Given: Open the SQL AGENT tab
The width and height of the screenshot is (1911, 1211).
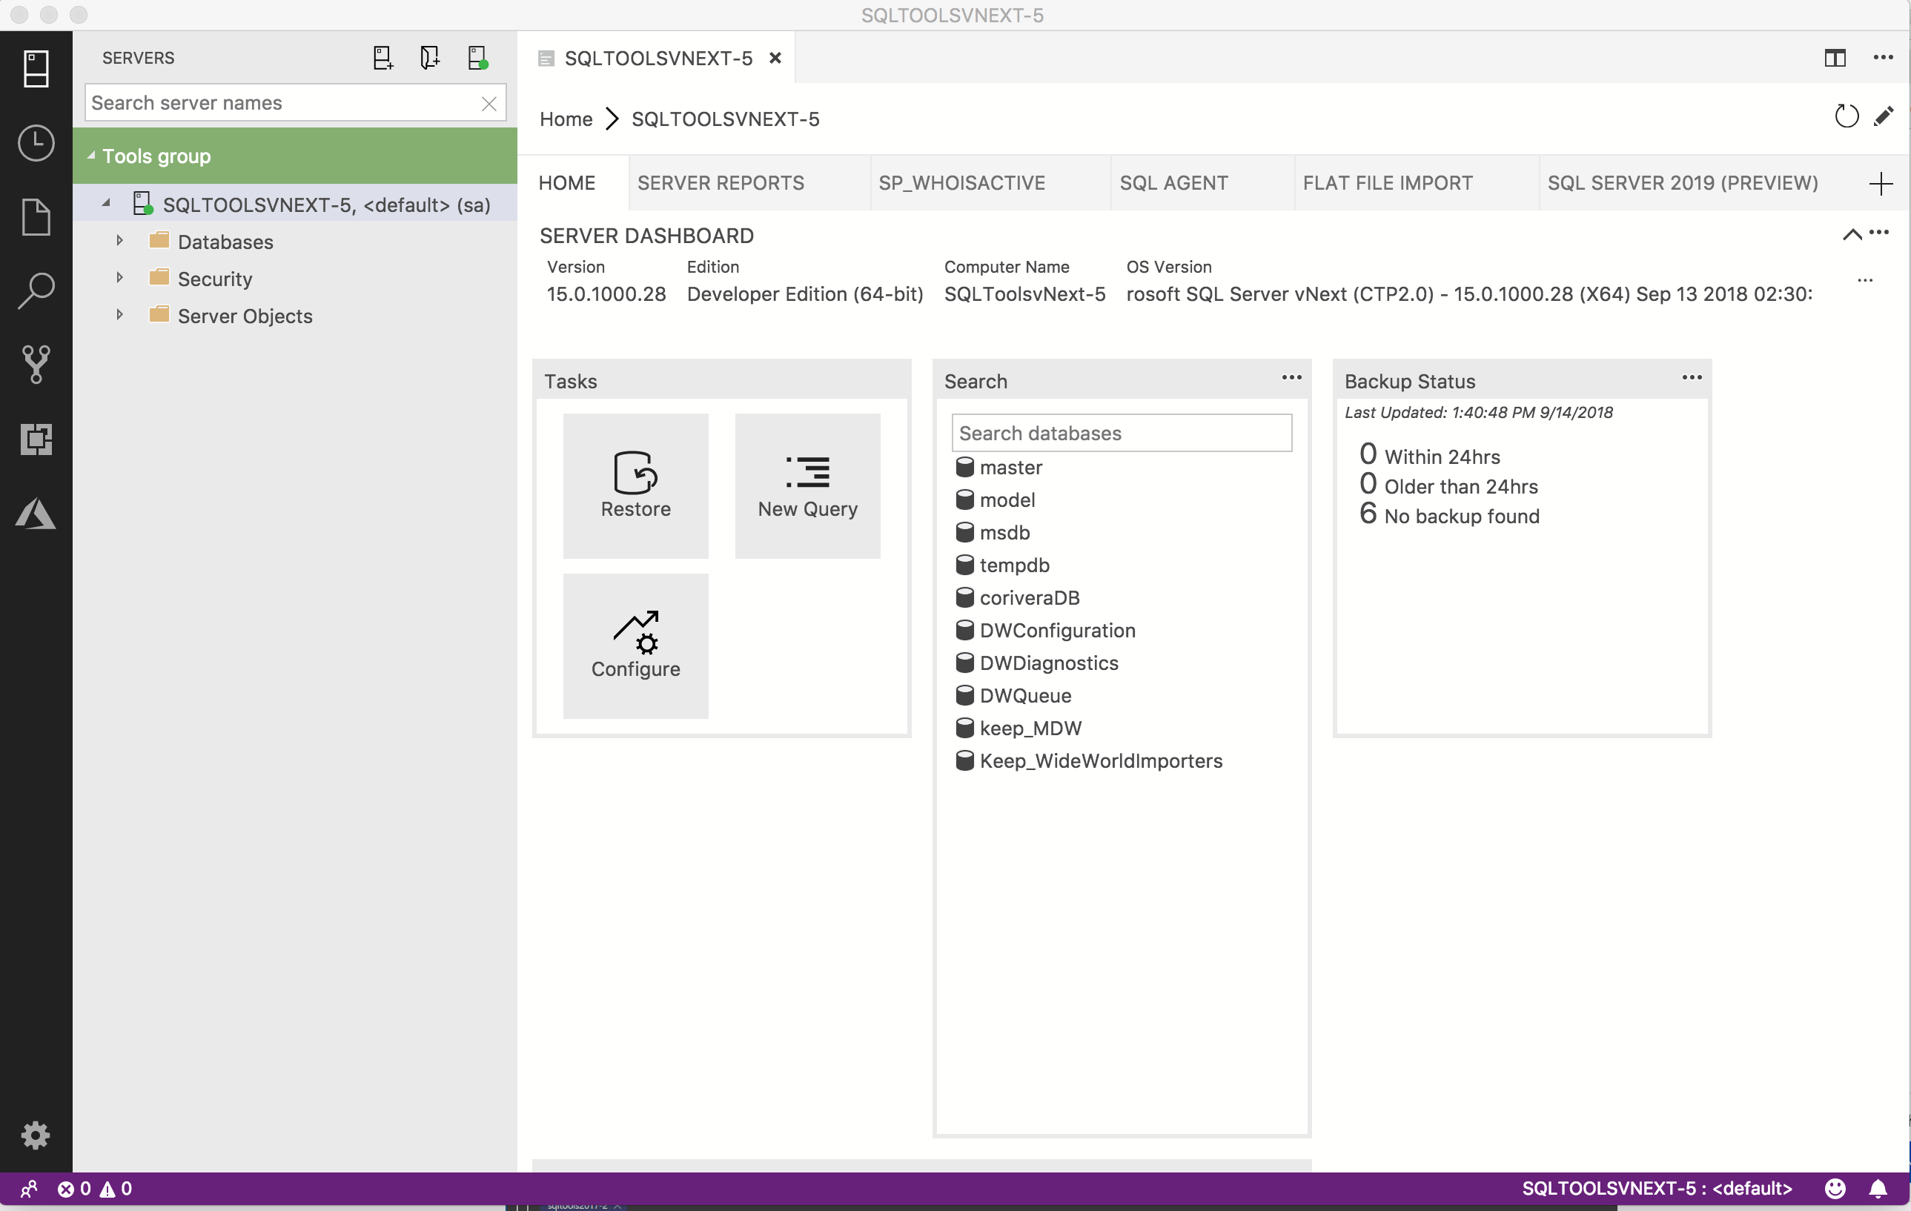Looking at the screenshot, I should click(x=1173, y=182).
